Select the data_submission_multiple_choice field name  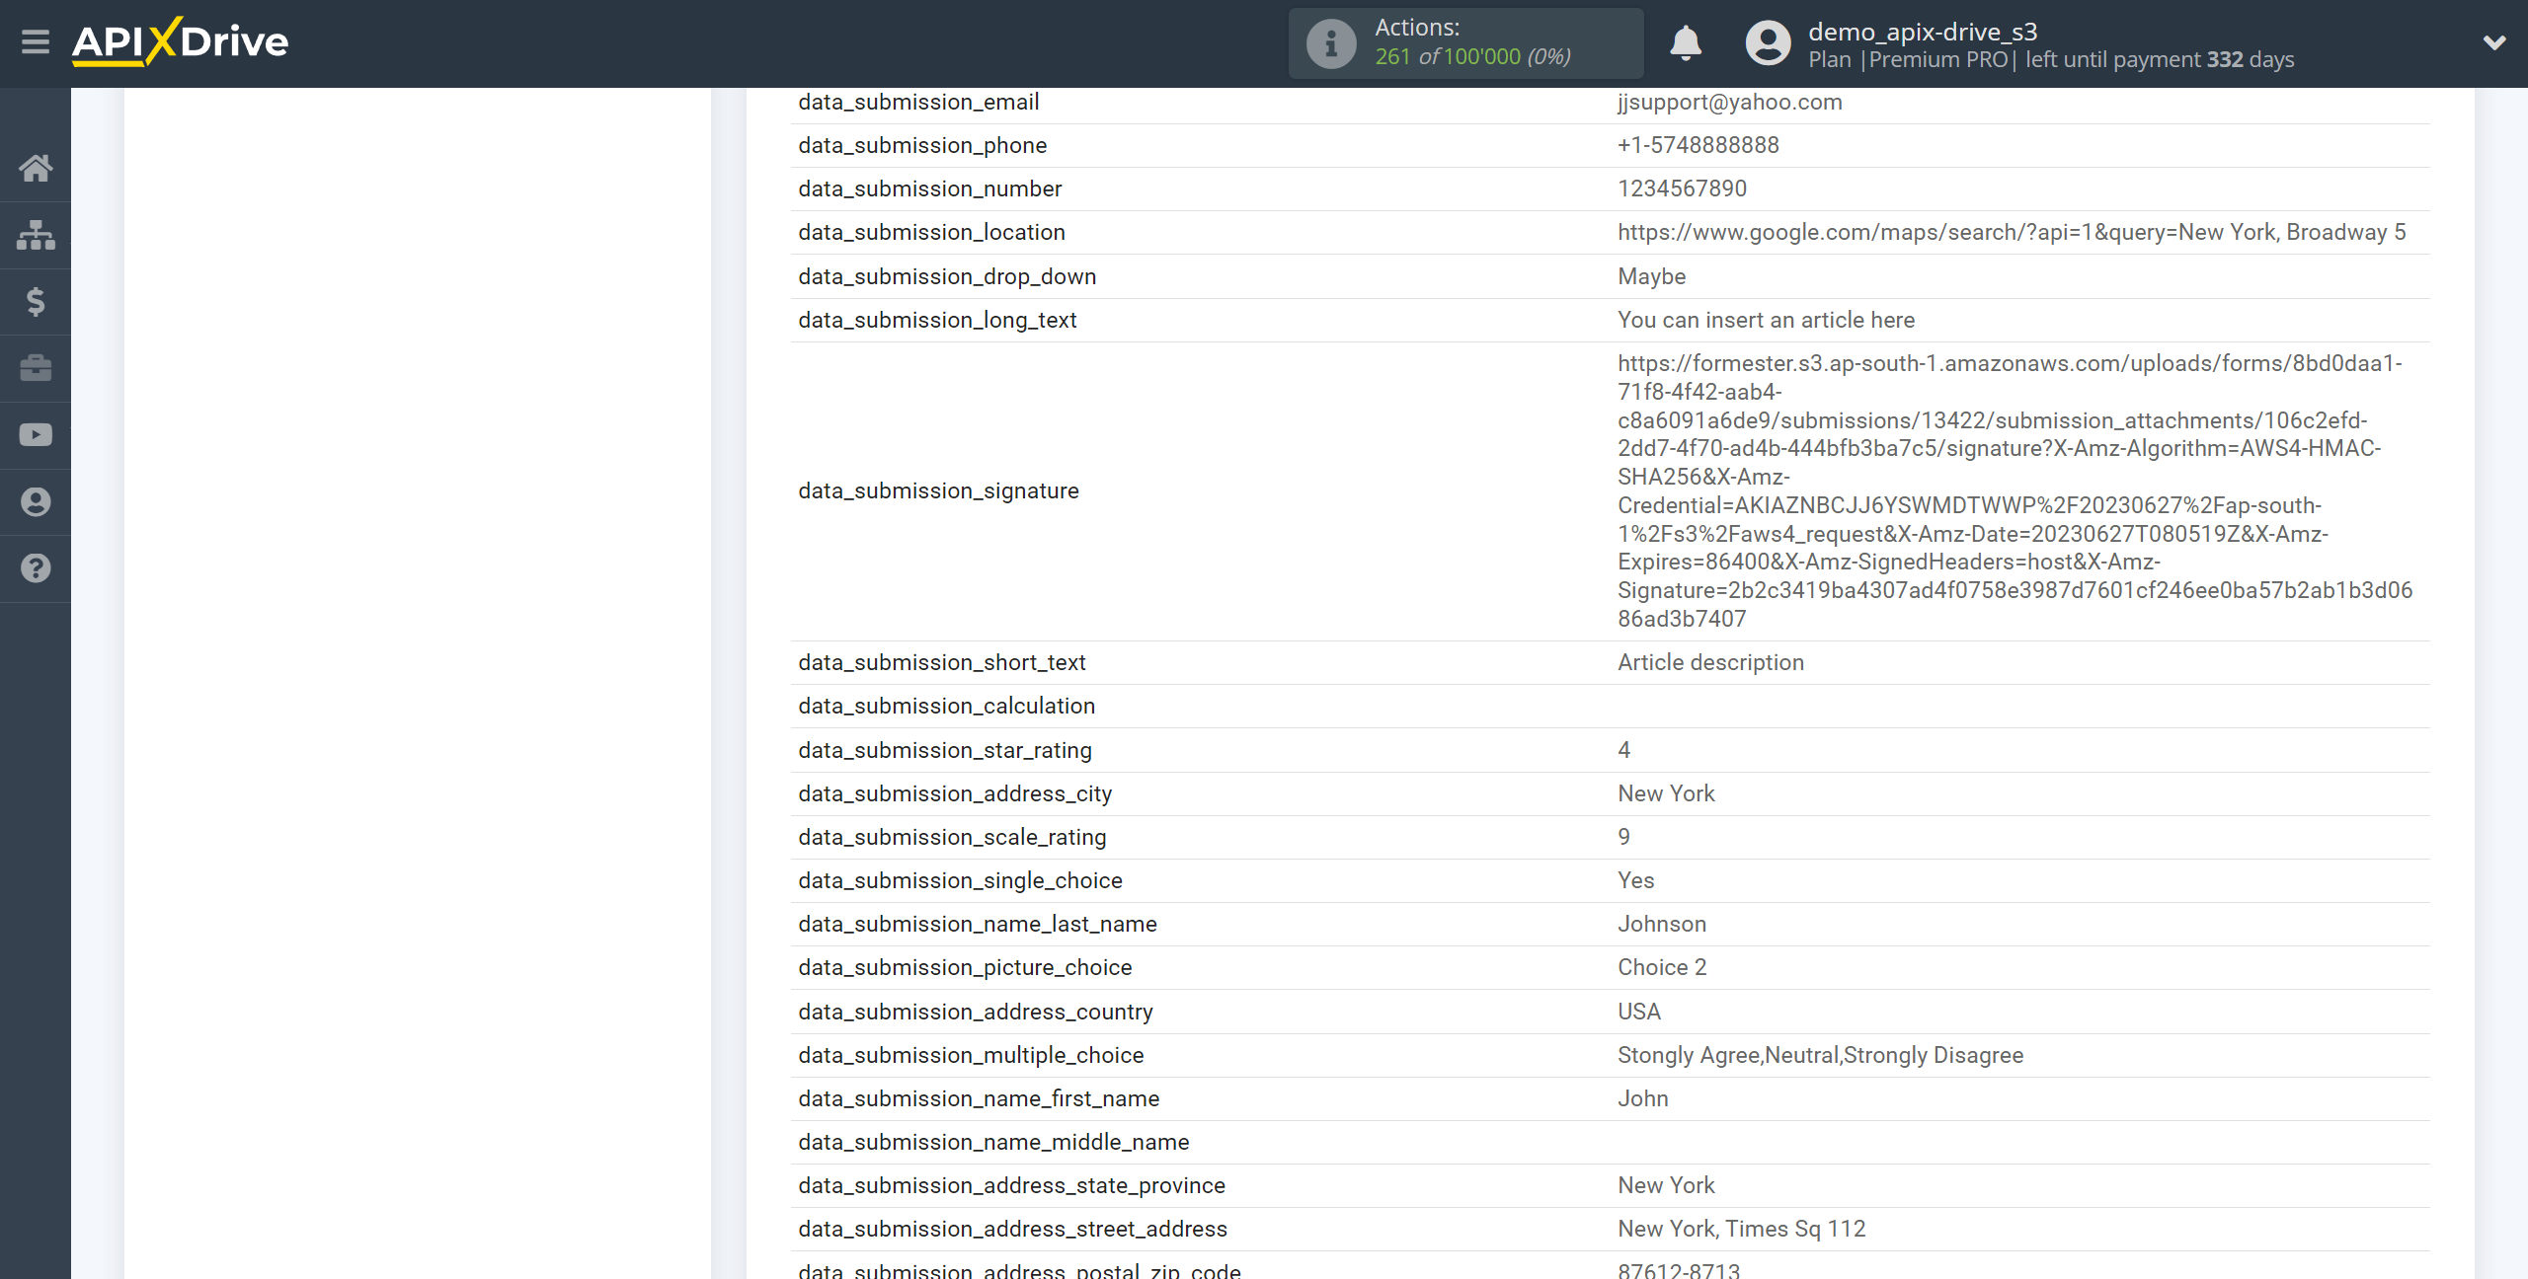pos(971,1055)
